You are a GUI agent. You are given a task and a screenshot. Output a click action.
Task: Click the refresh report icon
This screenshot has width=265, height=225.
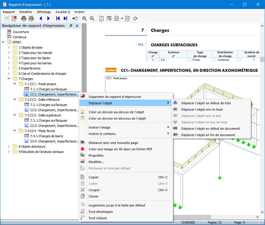pyautogui.click(x=135, y=18)
